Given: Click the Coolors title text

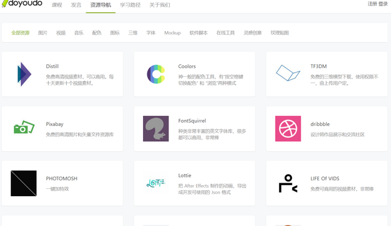Looking at the screenshot, I should (187, 66).
